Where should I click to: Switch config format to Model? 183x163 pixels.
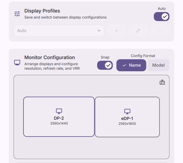pos(158,65)
